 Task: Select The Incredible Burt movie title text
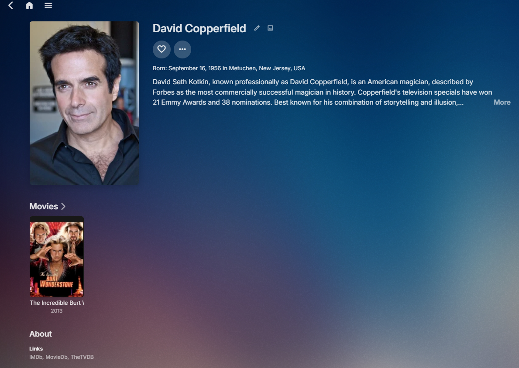[x=57, y=303]
